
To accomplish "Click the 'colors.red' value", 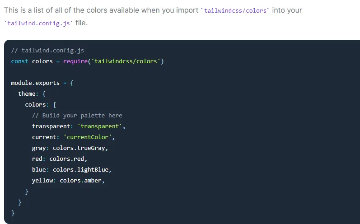I will (x=68, y=159).
